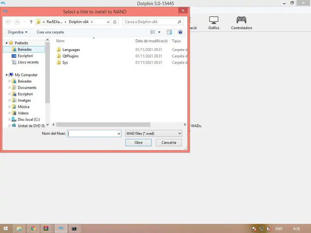Click the RarSEXa breadcrumb segment
The width and height of the screenshot is (311, 233).
click(x=54, y=22)
